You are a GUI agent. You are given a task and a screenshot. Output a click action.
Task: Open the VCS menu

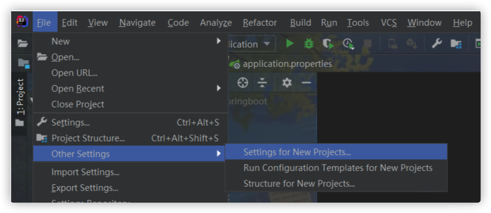coord(389,22)
